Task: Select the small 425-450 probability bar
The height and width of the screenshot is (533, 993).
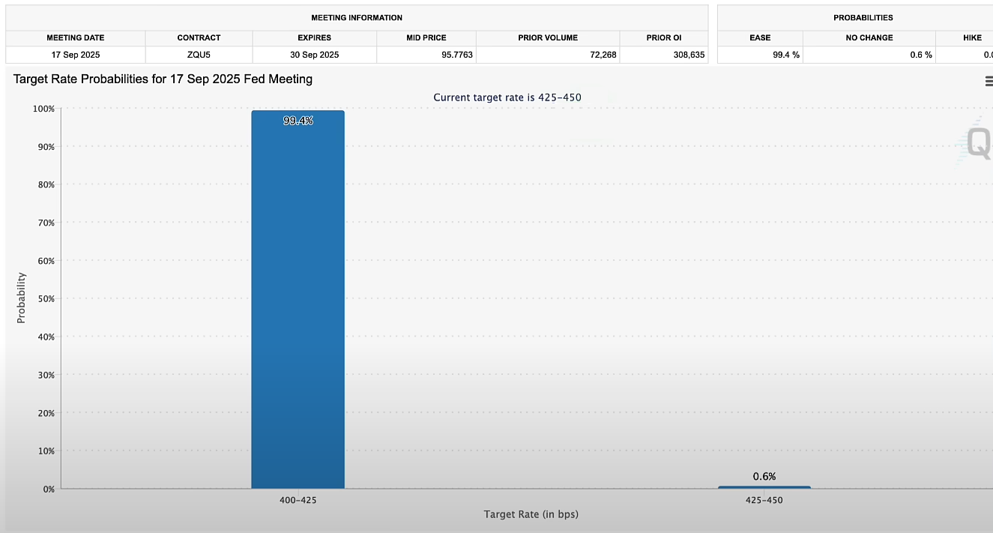Action: [764, 487]
